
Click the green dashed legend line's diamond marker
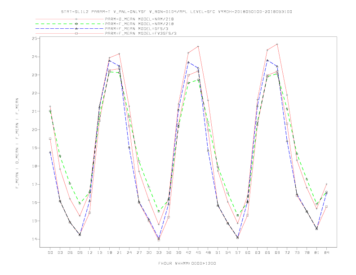pos(76,24)
